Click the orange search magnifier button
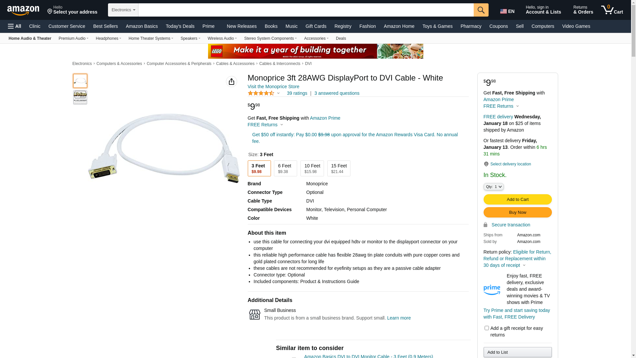 pos(481,10)
